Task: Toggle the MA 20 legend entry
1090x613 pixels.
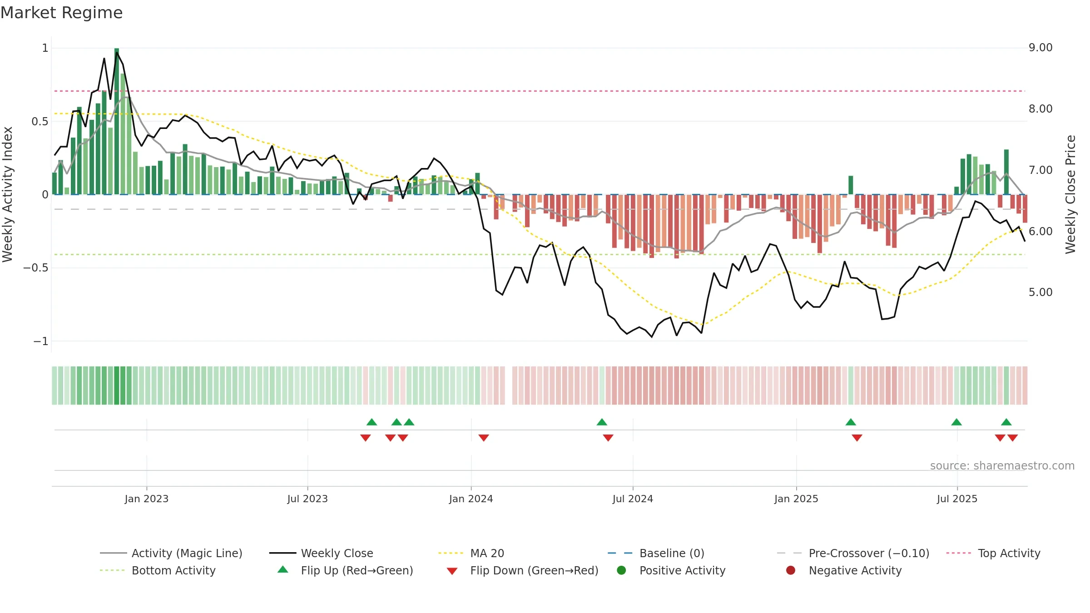Action: (x=471, y=553)
